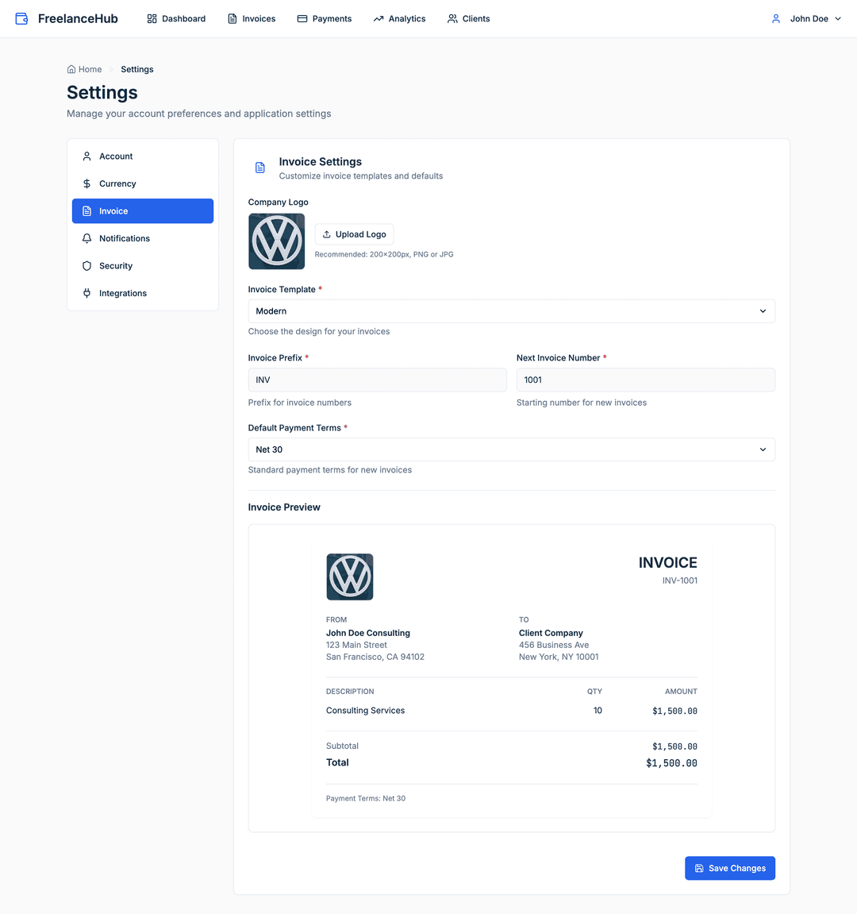The width and height of the screenshot is (857, 914).
Task: Click the Invoice Prefix input field
Action: tap(377, 380)
